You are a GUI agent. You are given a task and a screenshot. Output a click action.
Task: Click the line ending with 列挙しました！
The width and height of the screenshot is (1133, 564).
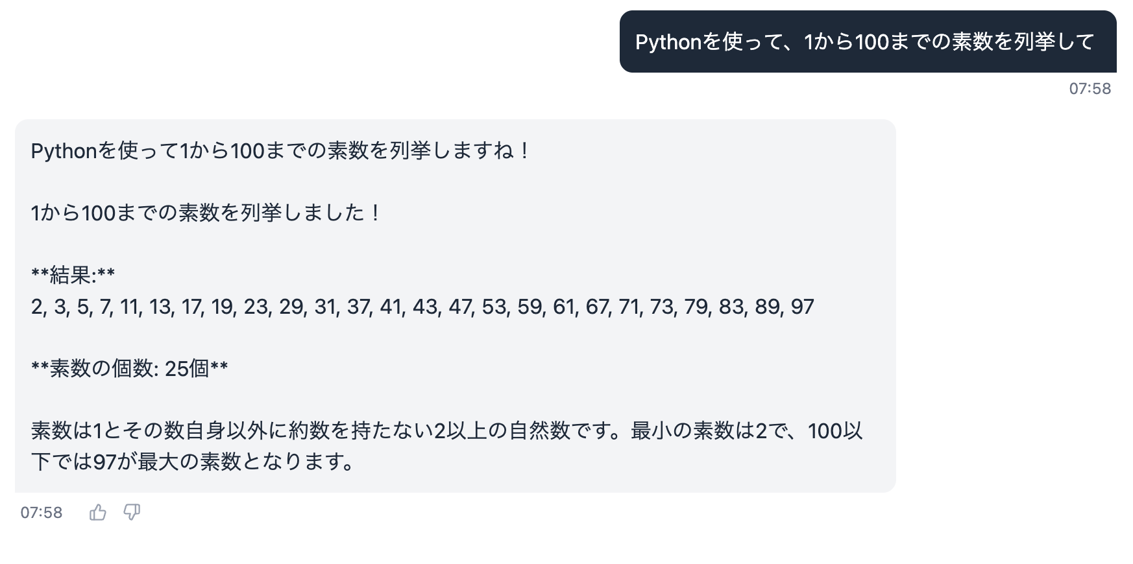click(x=206, y=213)
